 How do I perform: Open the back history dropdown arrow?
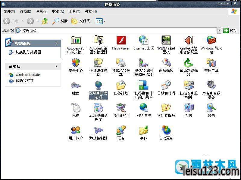pos(22,21)
